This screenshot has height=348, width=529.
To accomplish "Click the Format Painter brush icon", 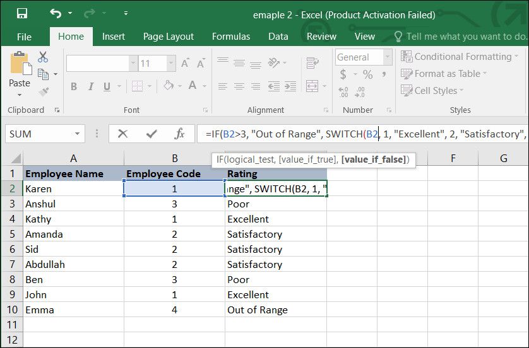I will pyautogui.click(x=44, y=91).
